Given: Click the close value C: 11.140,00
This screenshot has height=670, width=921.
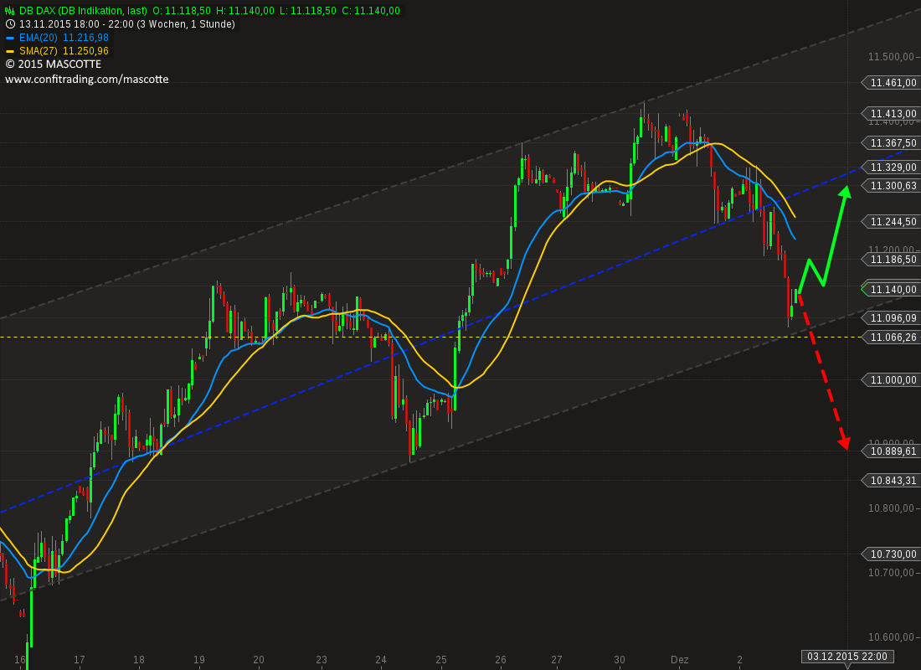Looking at the screenshot, I should [371, 11].
